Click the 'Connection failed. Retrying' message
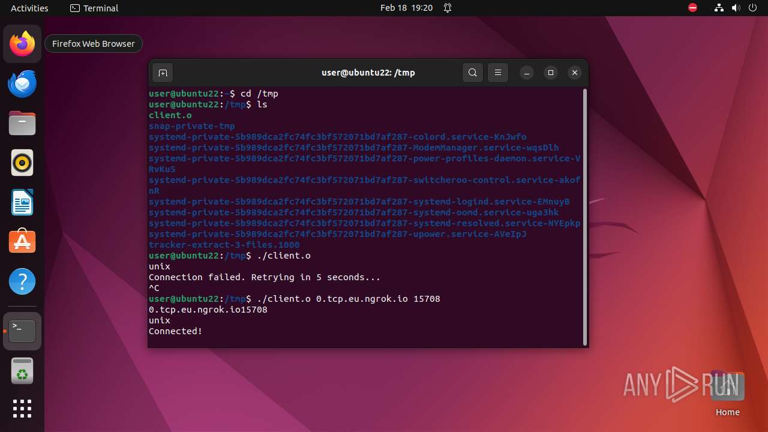 point(265,277)
